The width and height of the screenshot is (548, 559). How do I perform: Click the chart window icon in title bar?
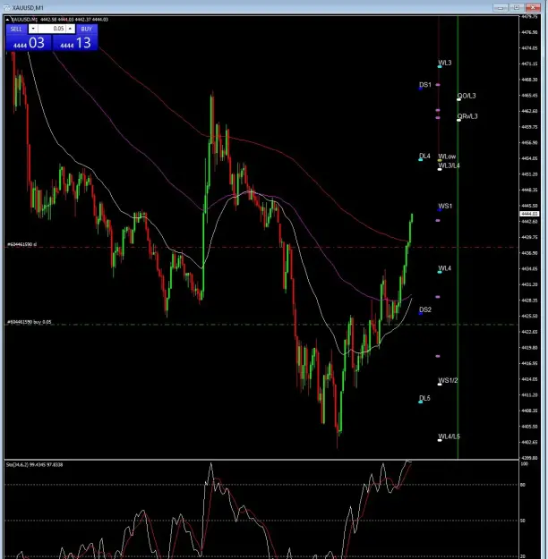pyautogui.click(x=7, y=7)
